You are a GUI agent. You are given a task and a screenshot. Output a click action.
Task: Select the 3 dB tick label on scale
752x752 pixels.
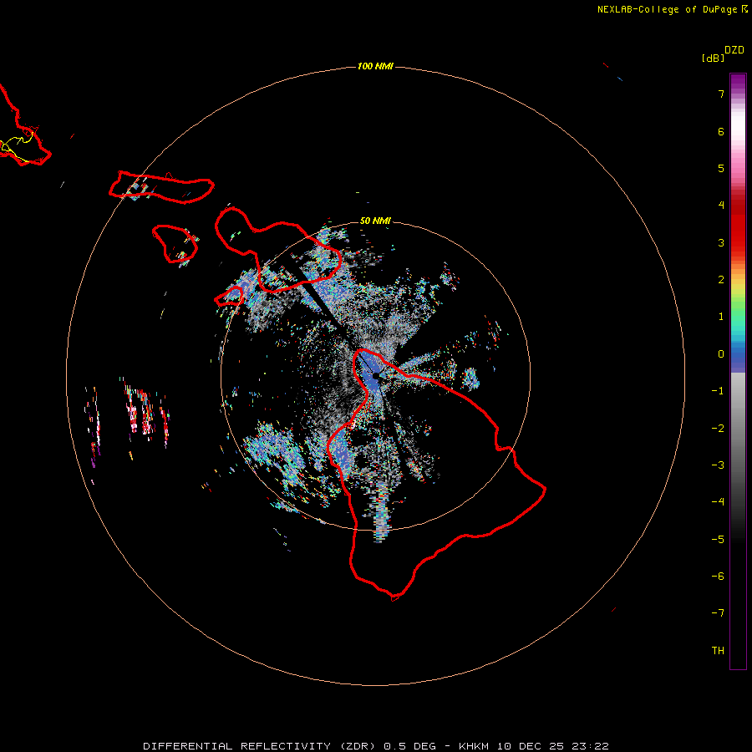(x=721, y=242)
